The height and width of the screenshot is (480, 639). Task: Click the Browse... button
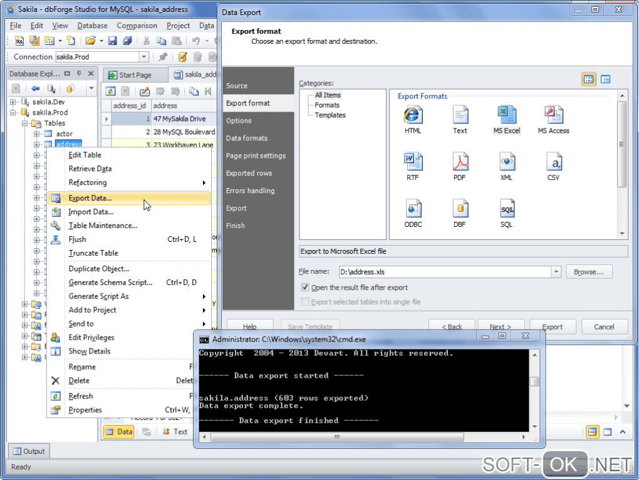[x=589, y=272]
